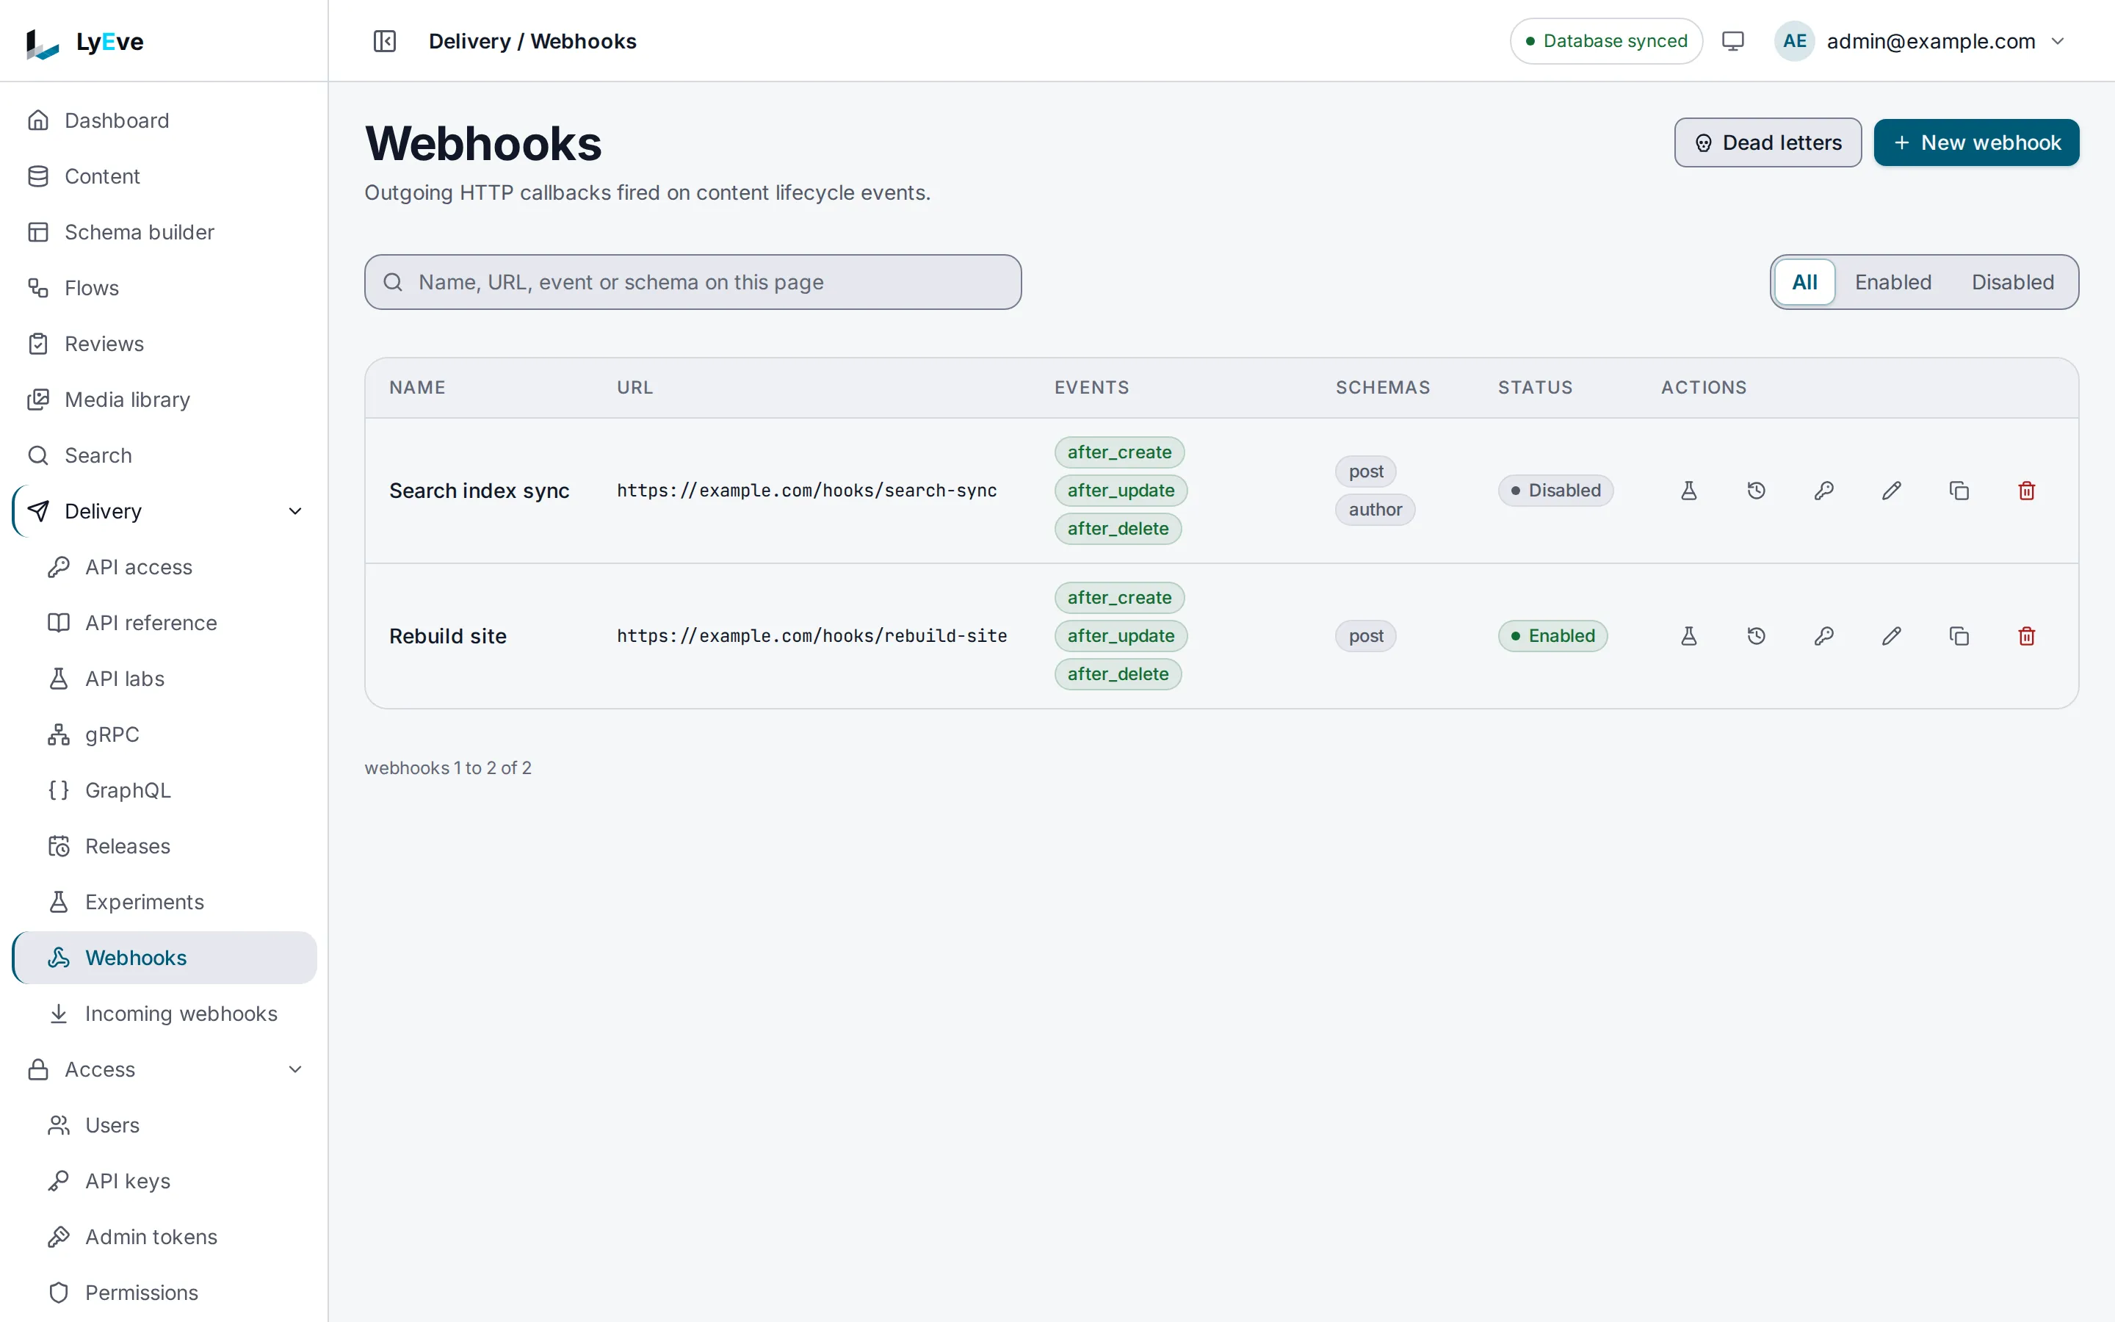2115x1322 pixels.
Task: Click the key icon for Rebuild site
Action: pyautogui.click(x=1824, y=635)
